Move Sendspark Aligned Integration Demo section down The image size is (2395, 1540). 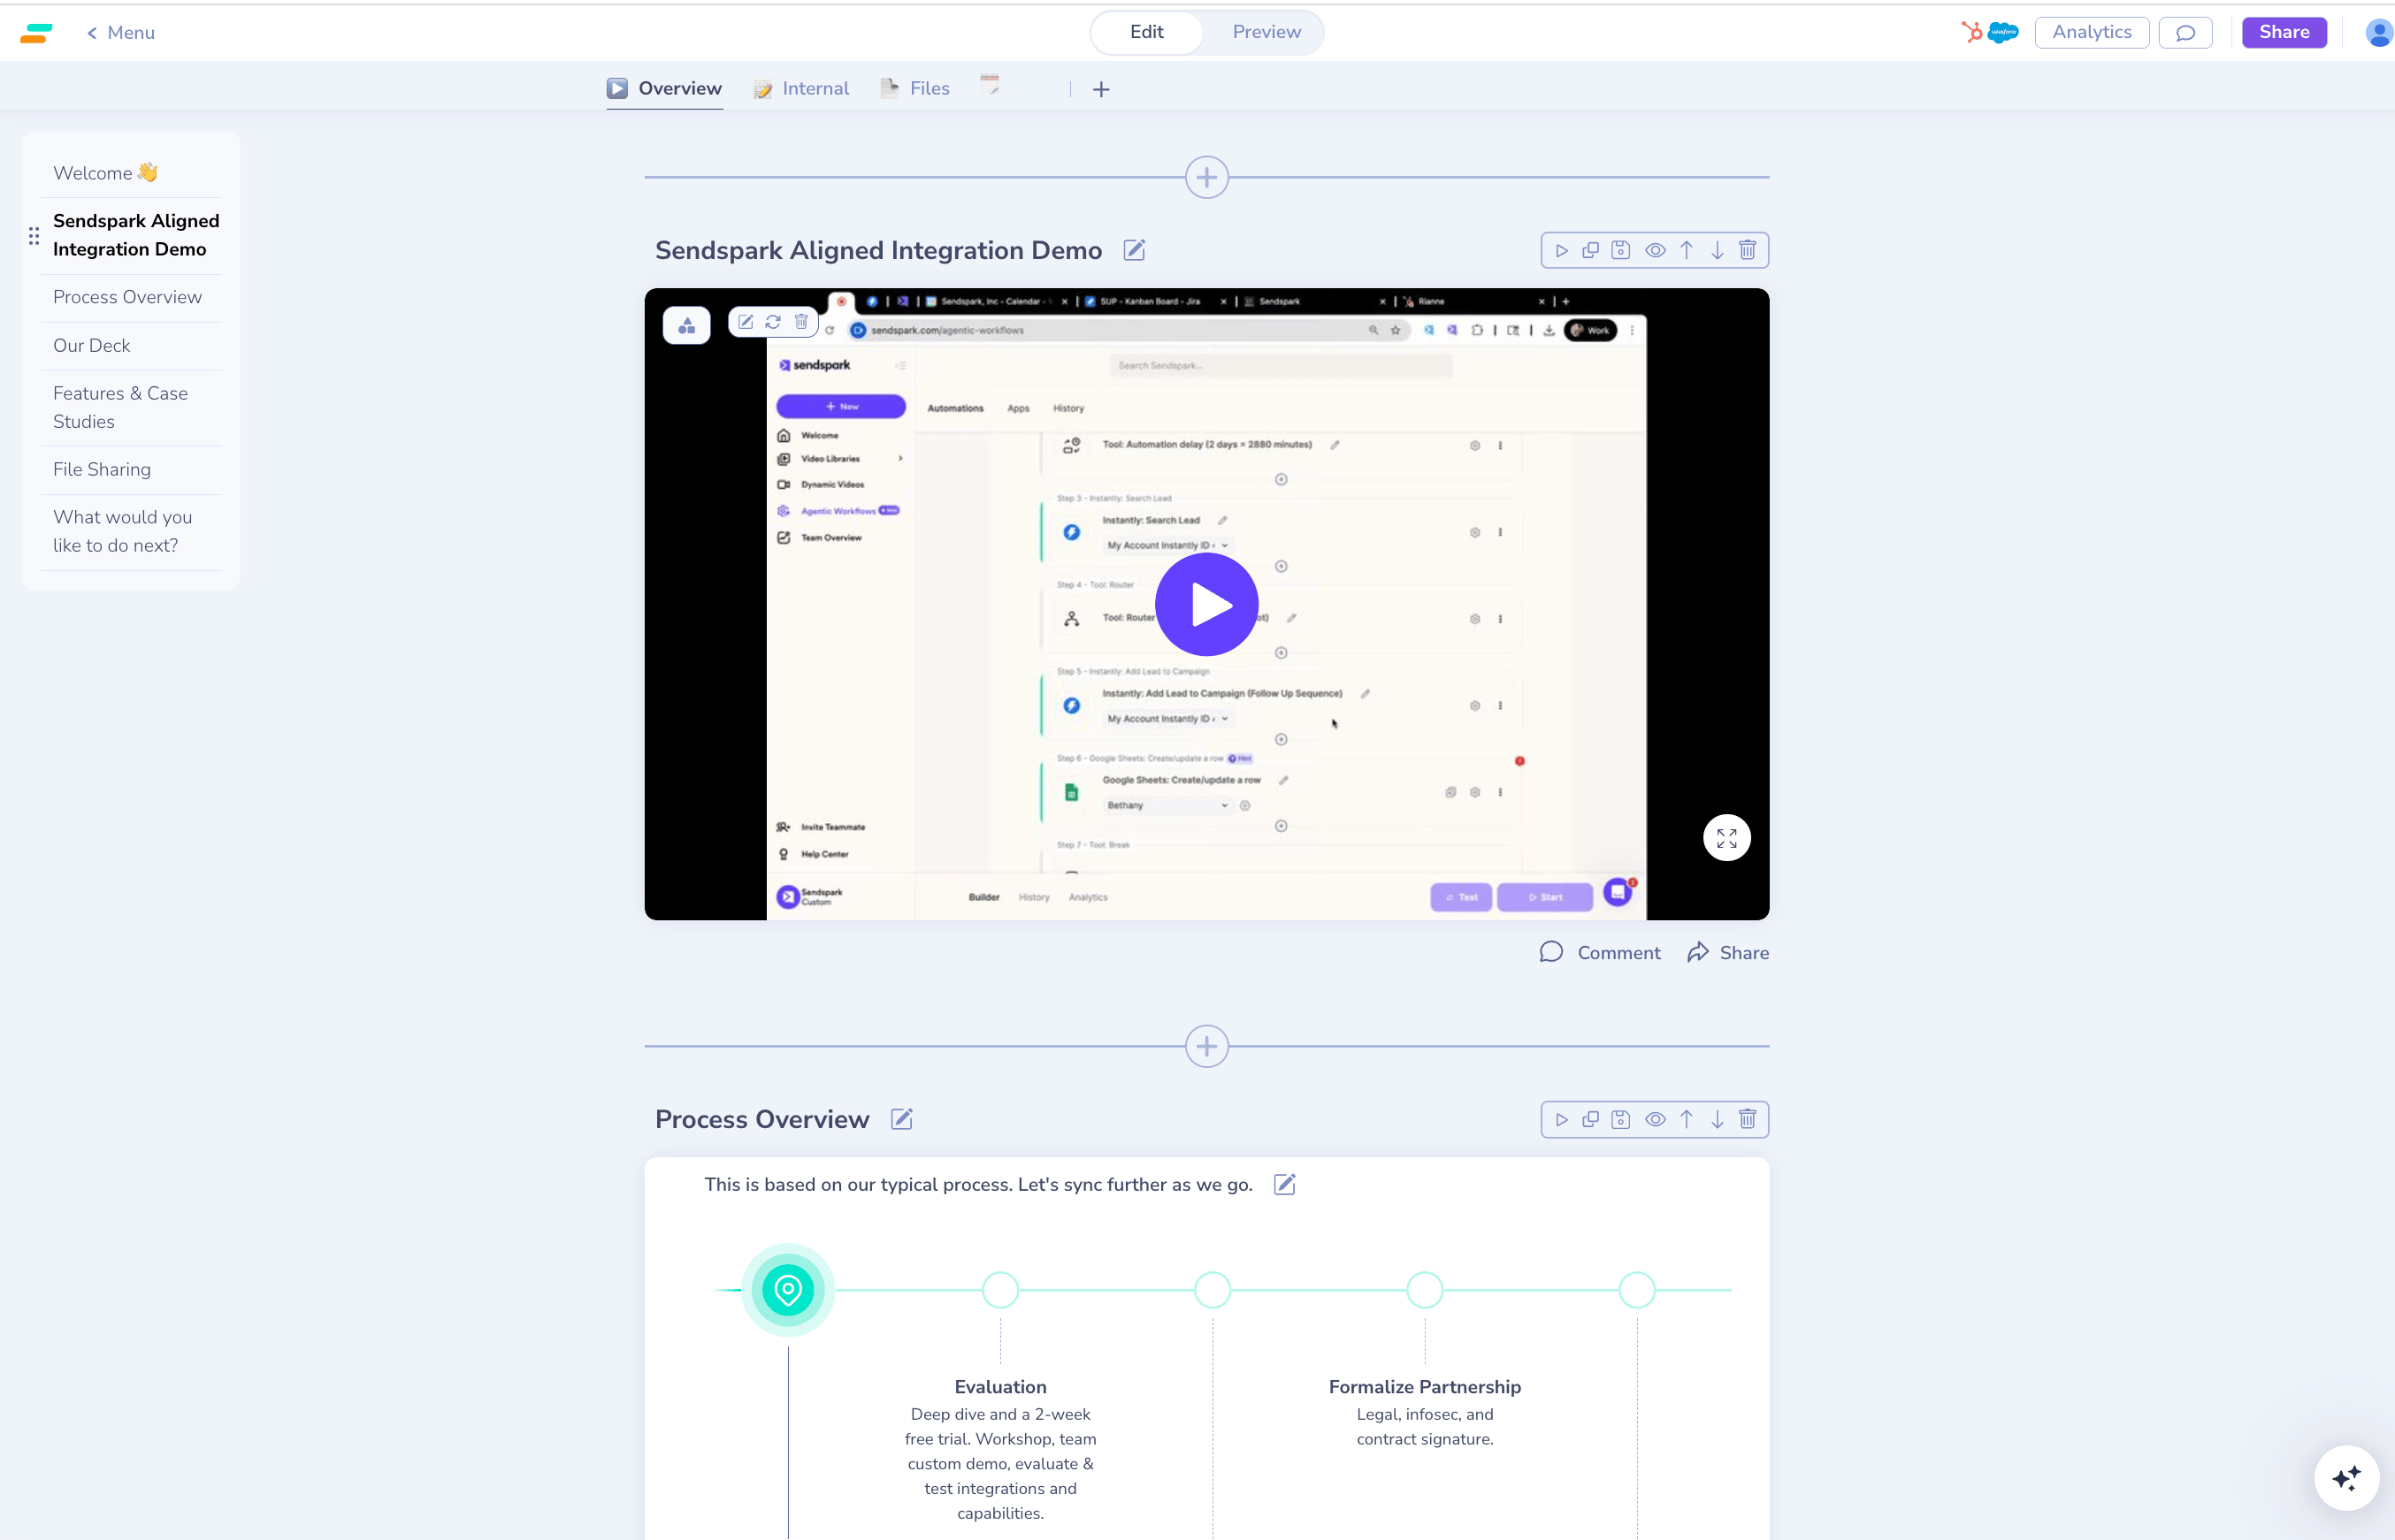[1717, 250]
